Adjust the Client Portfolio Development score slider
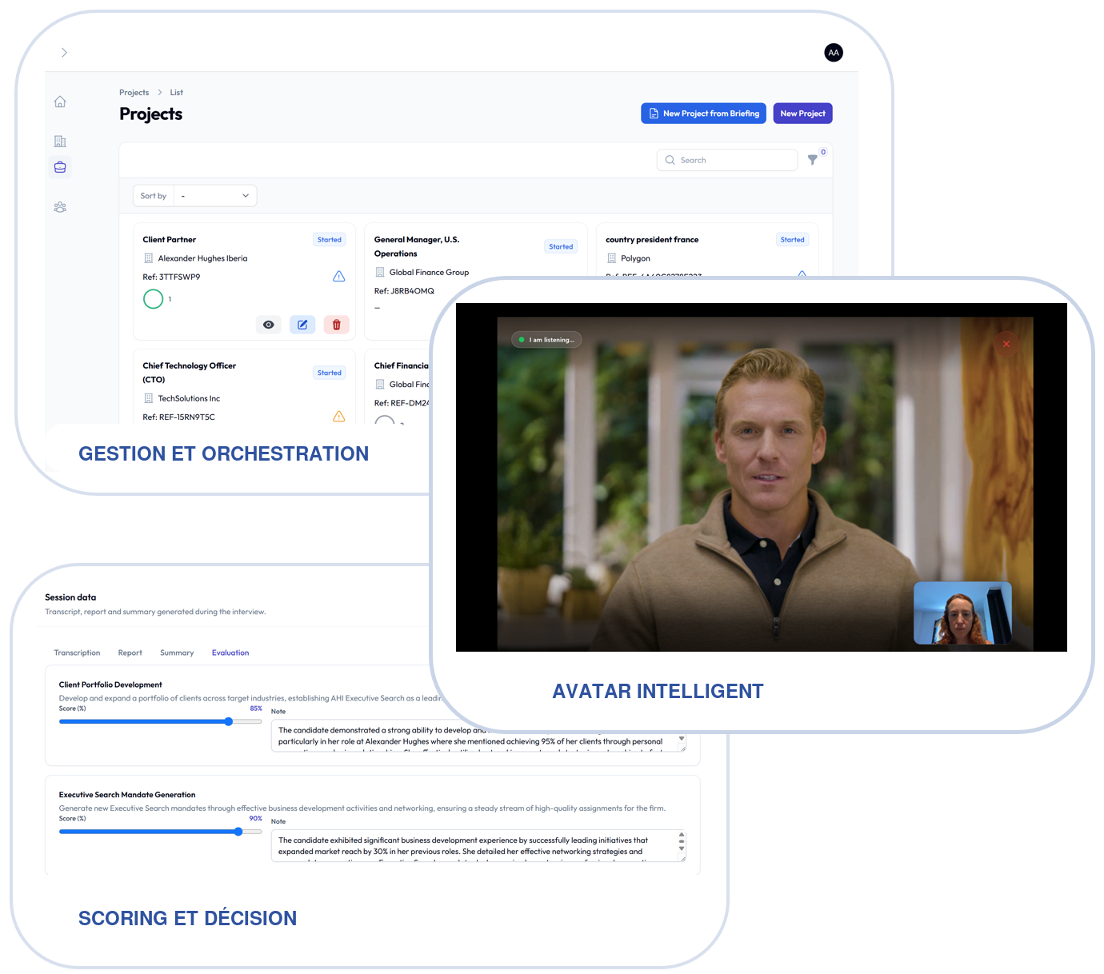This screenshot has height=974, width=1104. 160,721
